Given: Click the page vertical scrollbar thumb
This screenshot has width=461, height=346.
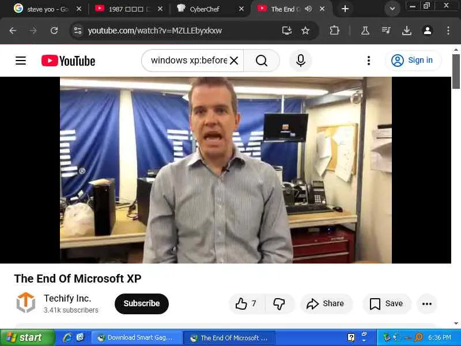Looking at the screenshot, I should [x=456, y=71].
